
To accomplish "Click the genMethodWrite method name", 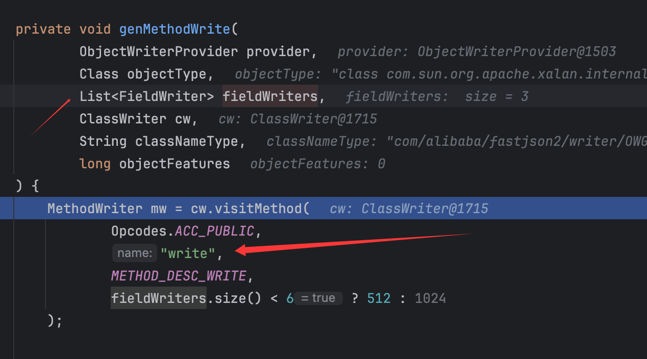I will pos(175,29).
